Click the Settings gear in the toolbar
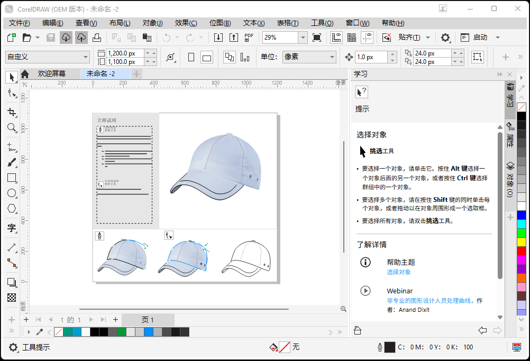The height and width of the screenshot is (361, 530). coord(445,38)
